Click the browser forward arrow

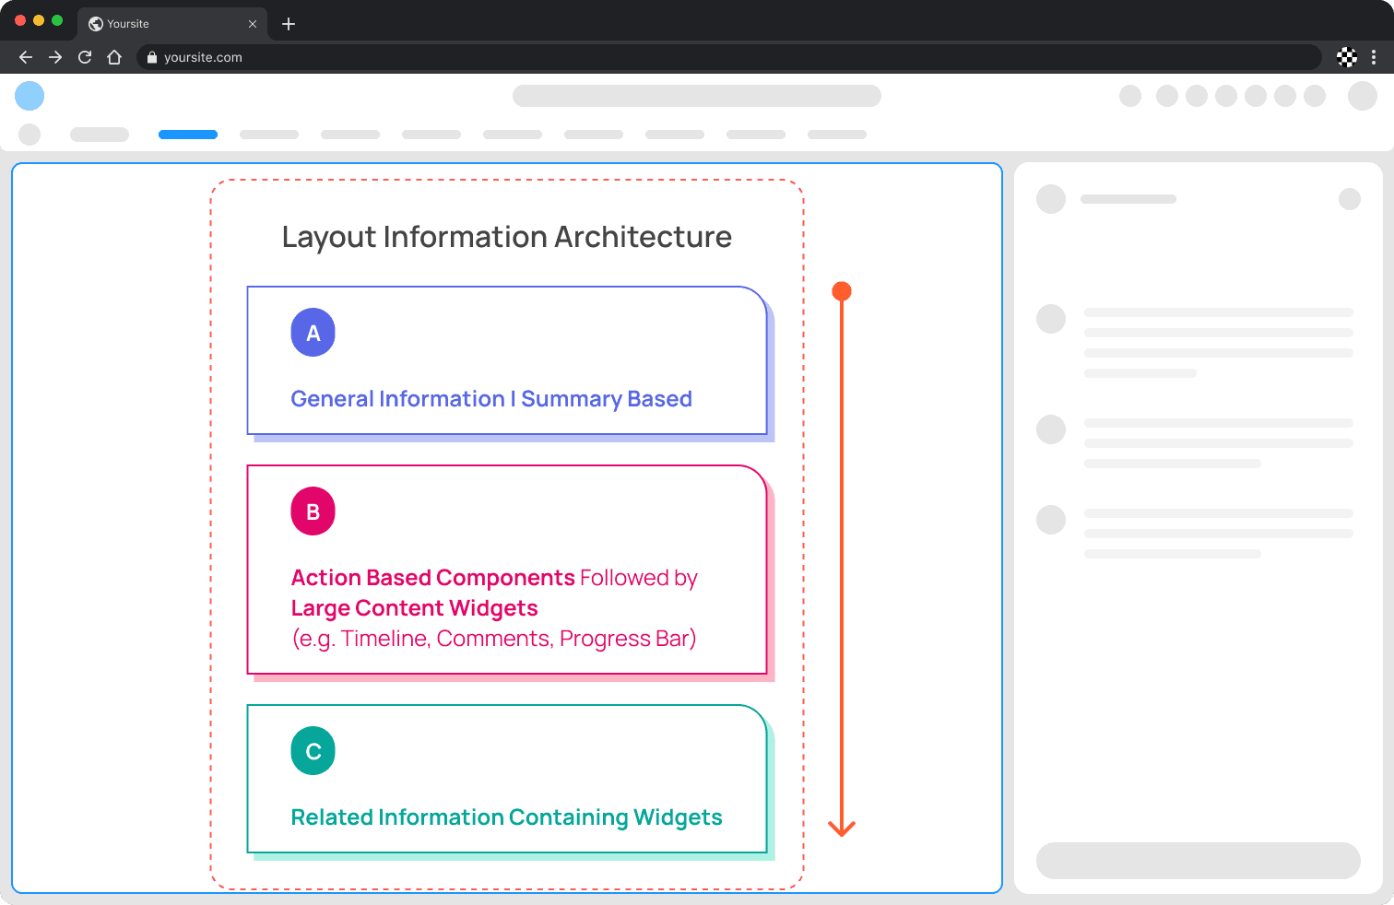click(55, 57)
